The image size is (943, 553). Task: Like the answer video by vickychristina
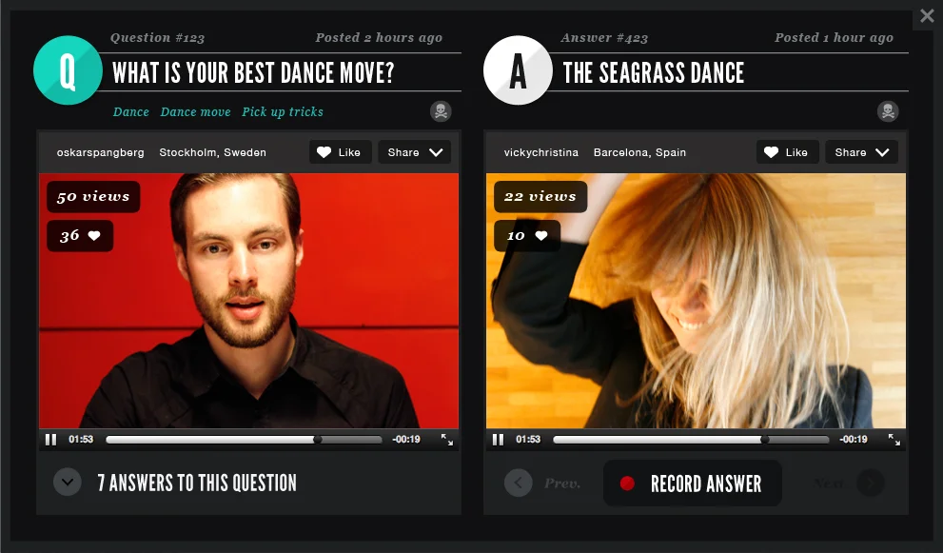(787, 152)
